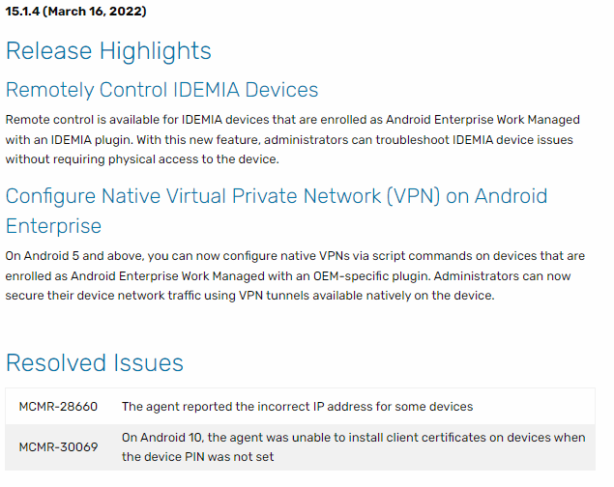Click the client certificates issue description
The height and width of the screenshot is (487, 614).
tap(353, 438)
